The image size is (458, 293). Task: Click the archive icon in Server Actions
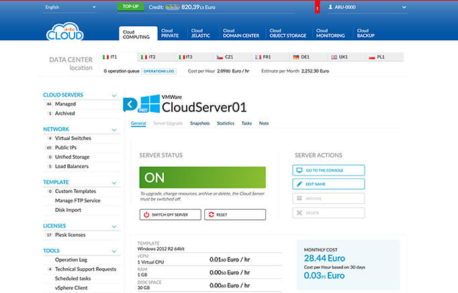click(300, 198)
